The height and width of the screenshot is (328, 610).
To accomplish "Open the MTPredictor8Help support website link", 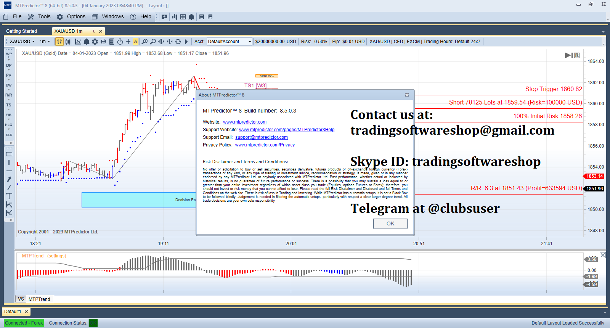I will point(287,130).
